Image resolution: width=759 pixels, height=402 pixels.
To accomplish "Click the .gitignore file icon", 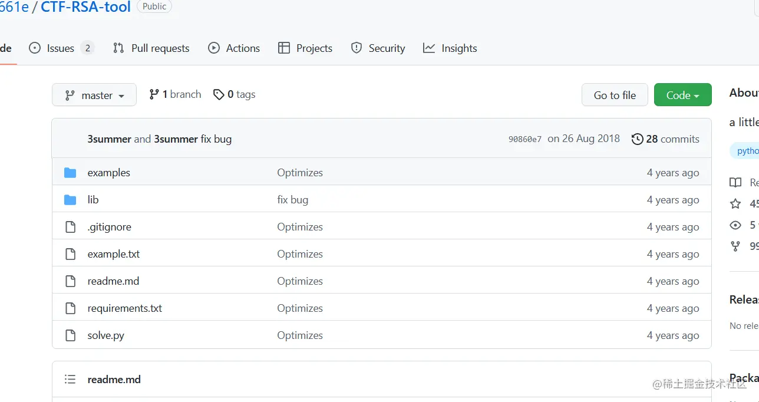I will tap(70, 227).
